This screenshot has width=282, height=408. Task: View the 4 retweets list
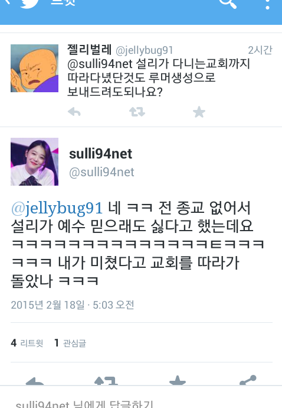tap(27, 343)
